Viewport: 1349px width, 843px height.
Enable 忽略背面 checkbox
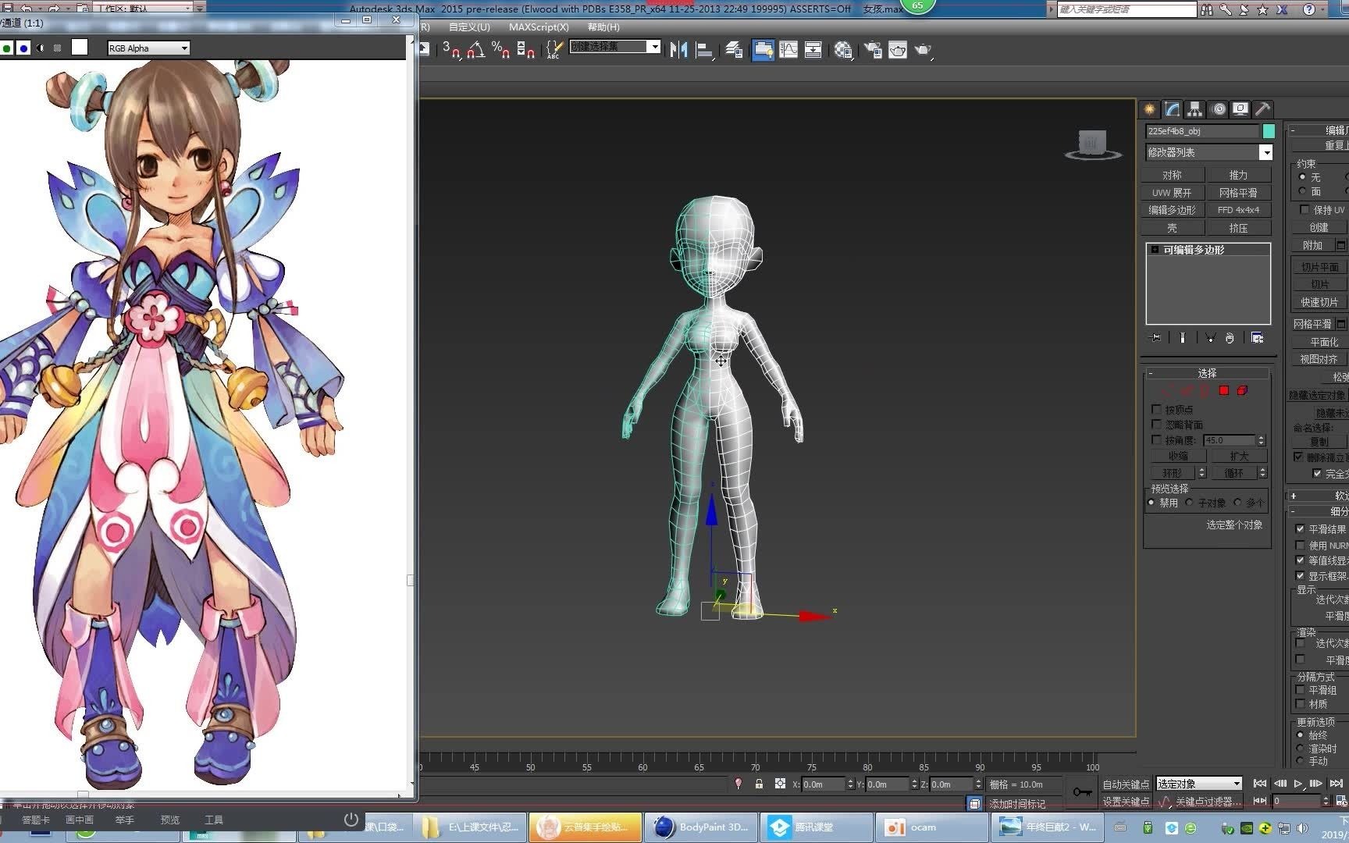(x=1156, y=424)
